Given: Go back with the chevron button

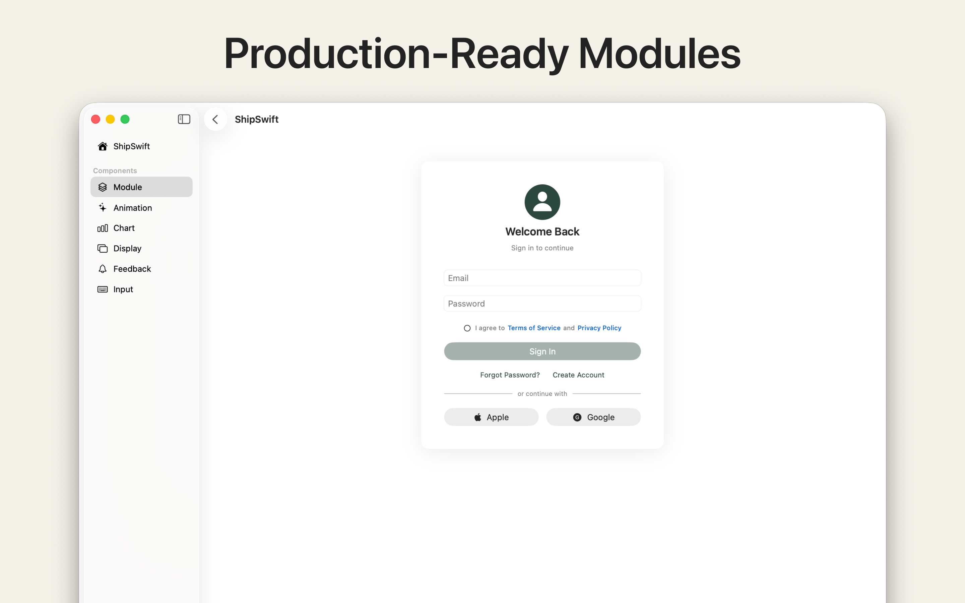Looking at the screenshot, I should click(215, 119).
